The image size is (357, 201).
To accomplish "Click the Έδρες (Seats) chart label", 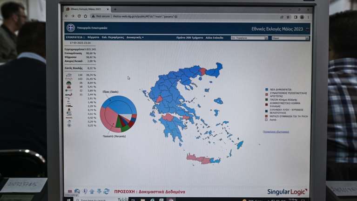I will coord(110,92).
